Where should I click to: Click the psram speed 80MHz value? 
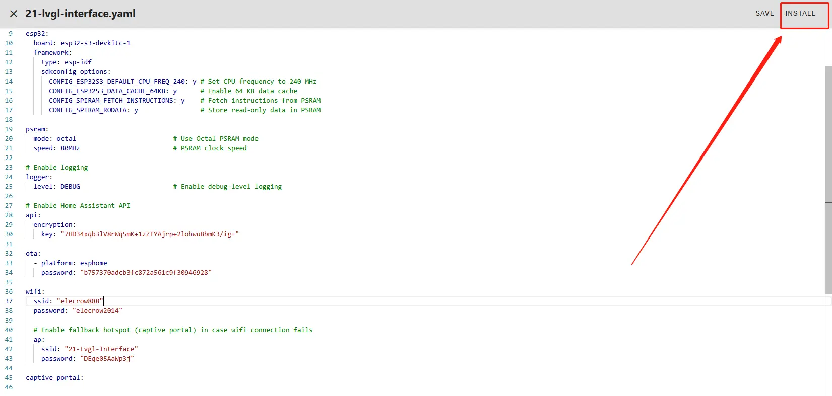tap(70, 148)
